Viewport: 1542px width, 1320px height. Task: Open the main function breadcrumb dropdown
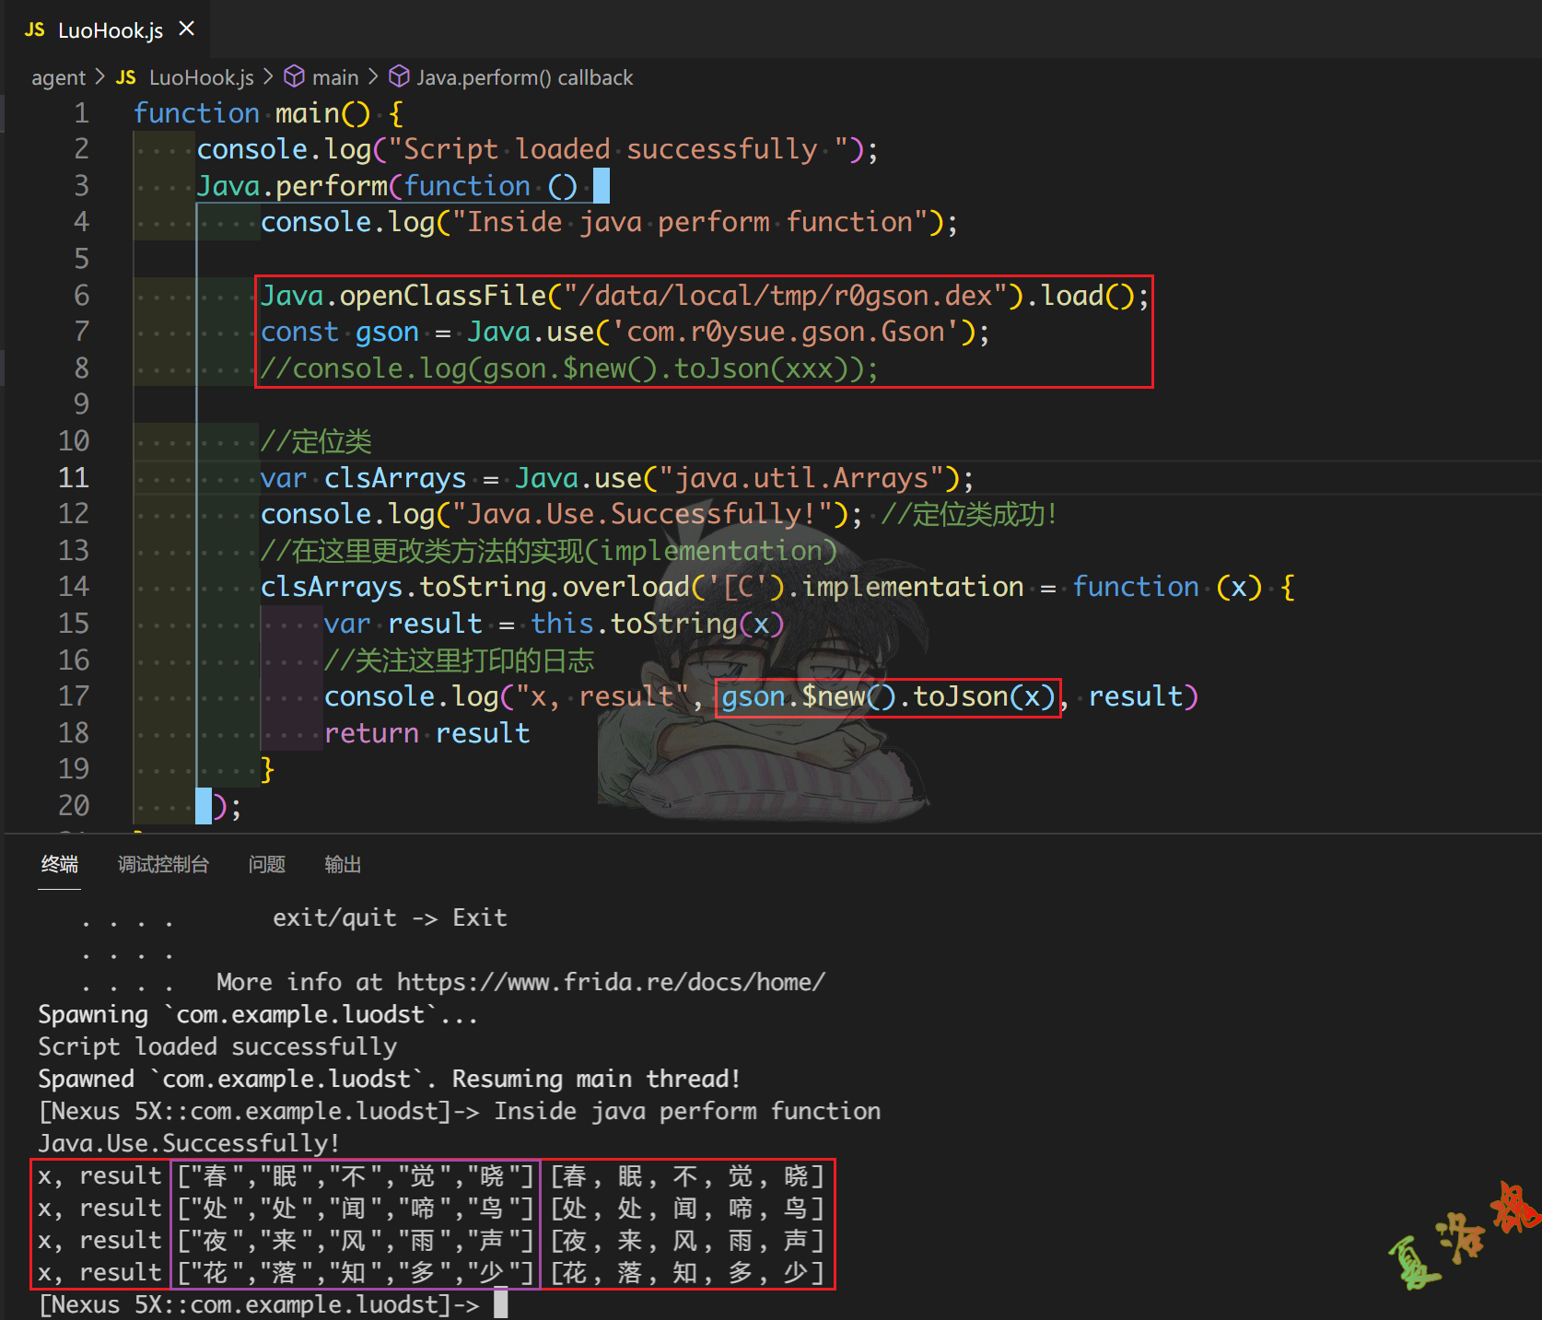click(x=334, y=77)
